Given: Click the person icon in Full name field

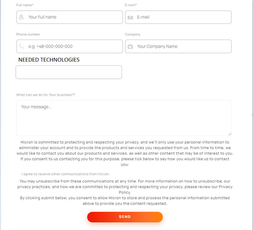Looking at the screenshot, I should [x=22, y=17].
